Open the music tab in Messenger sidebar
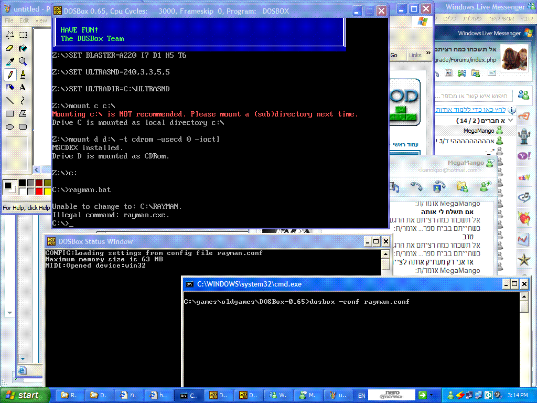Screen dimensions: 537x403 click(524, 197)
